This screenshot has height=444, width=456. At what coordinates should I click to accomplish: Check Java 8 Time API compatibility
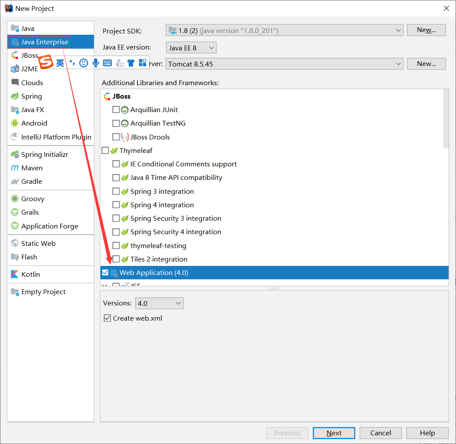(116, 178)
